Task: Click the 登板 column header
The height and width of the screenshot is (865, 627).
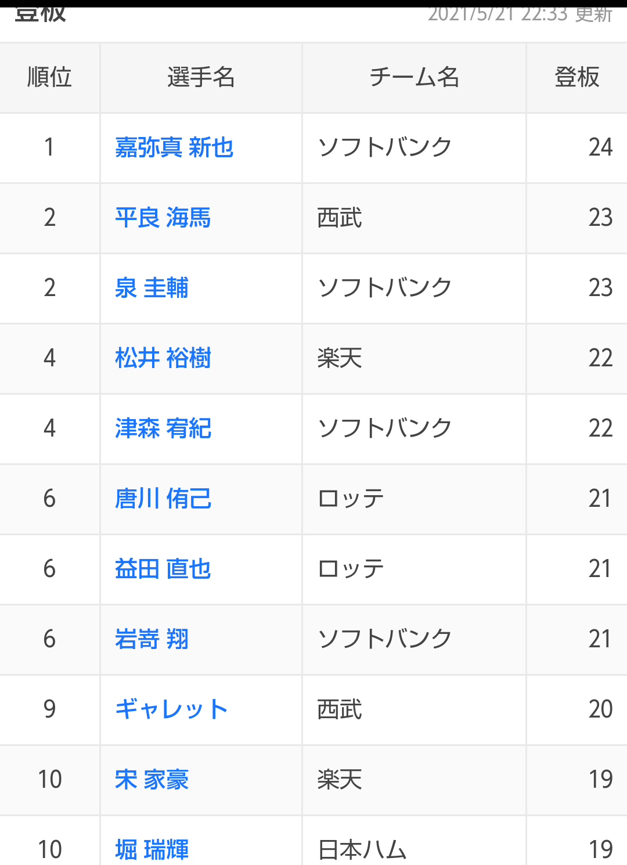Action: tap(576, 77)
